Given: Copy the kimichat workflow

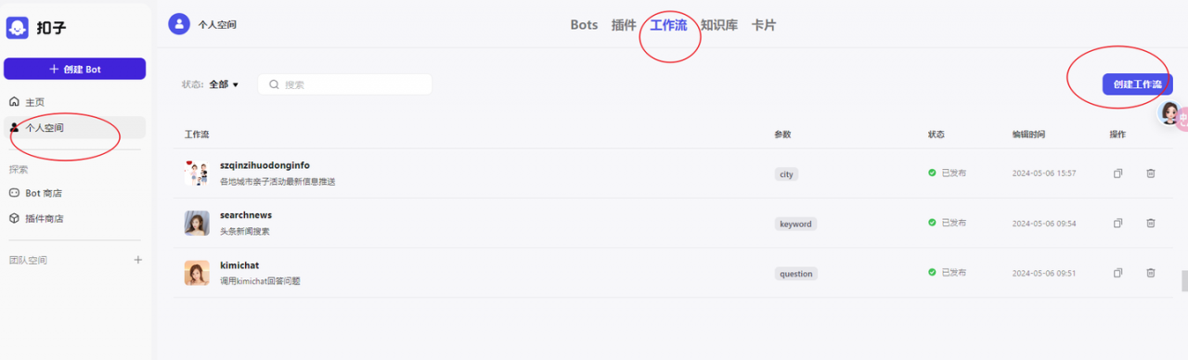Looking at the screenshot, I should (1118, 273).
